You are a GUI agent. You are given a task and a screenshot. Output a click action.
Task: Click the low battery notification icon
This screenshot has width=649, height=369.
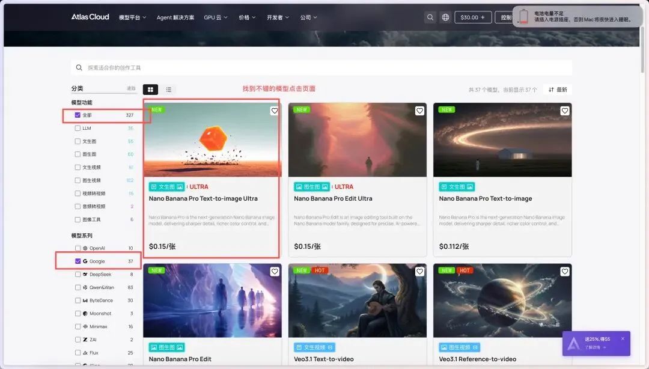523,17
